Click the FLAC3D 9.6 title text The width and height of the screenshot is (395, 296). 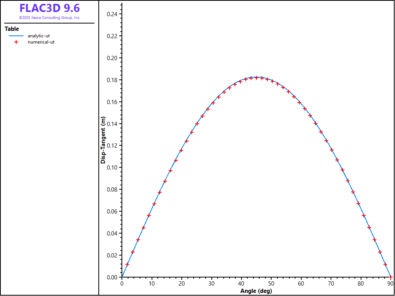tap(49, 8)
